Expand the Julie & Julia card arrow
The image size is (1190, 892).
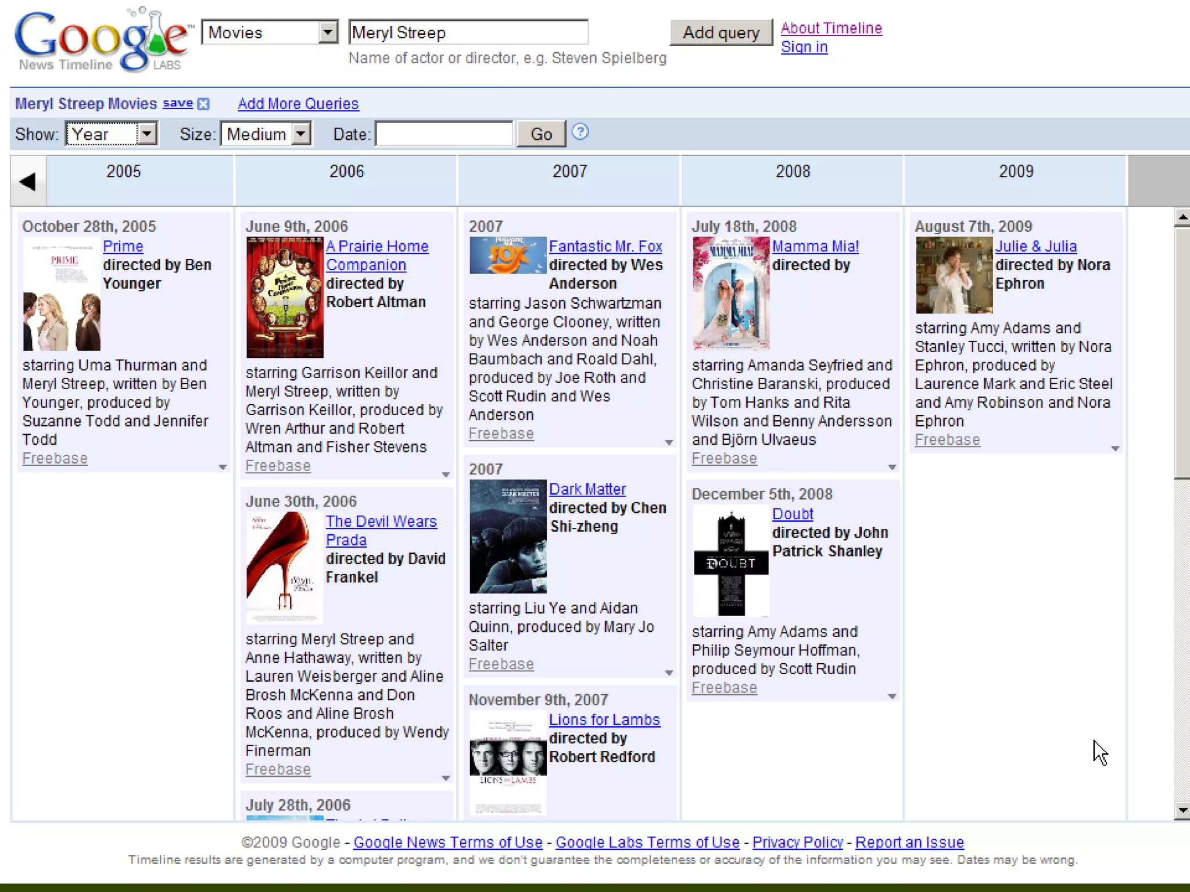[1114, 448]
